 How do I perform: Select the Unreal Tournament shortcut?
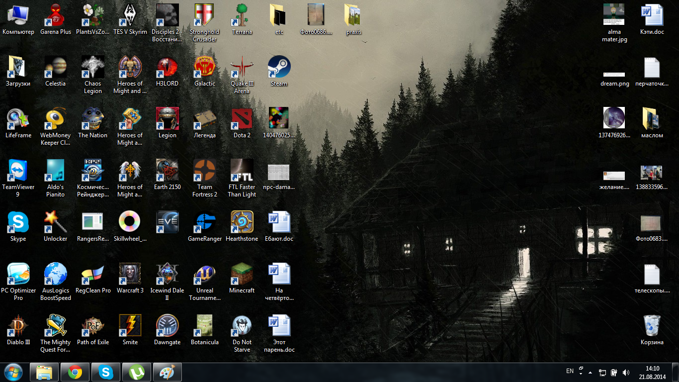point(205,282)
